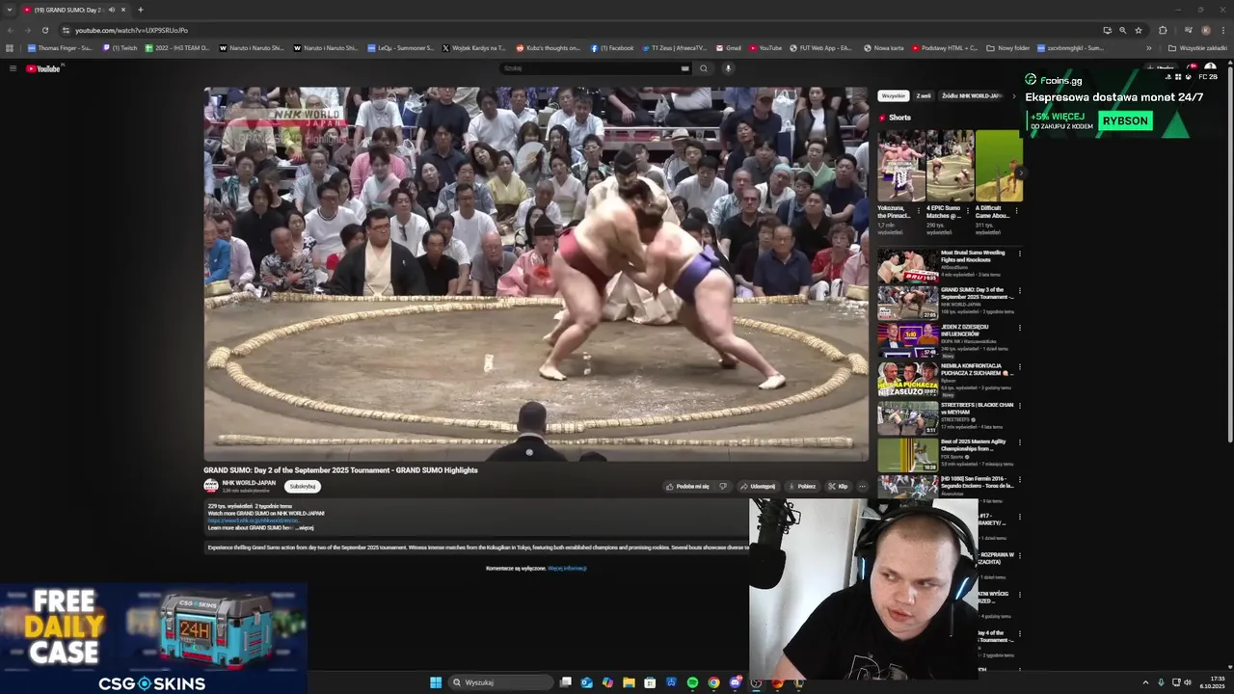Click the RYBSON promo code button

1126,120
